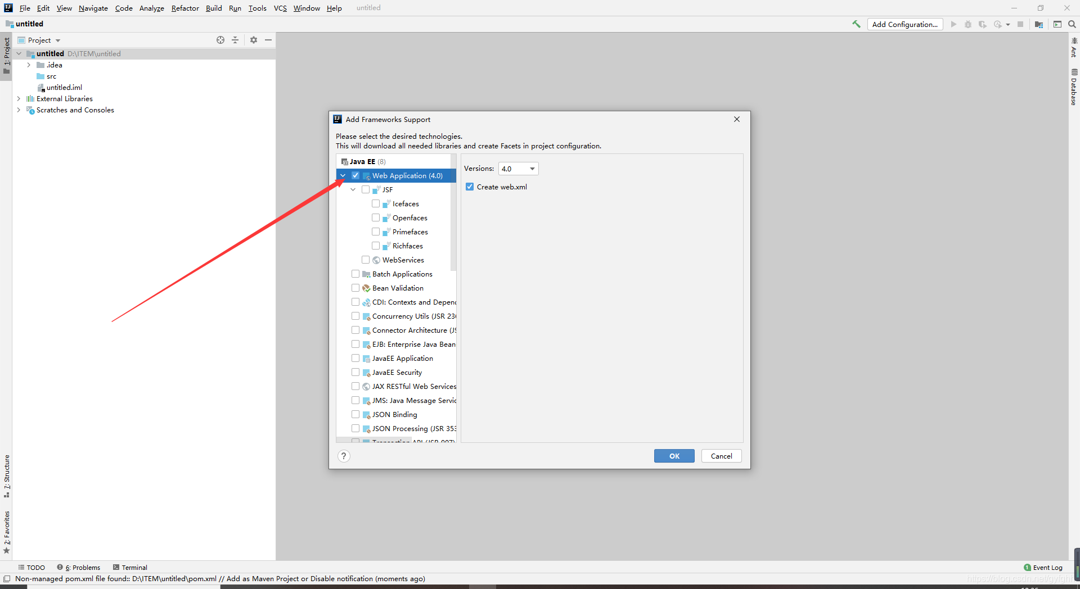The height and width of the screenshot is (589, 1080).
Task: Check the JSON Binding checkbox
Action: (x=355, y=414)
